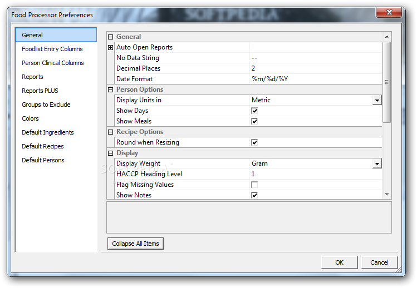Click the No Data String label

(x=138, y=58)
